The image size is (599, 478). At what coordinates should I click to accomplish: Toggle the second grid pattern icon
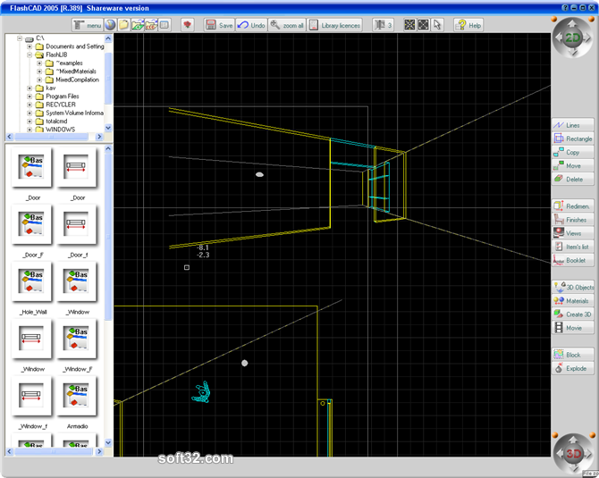click(423, 25)
